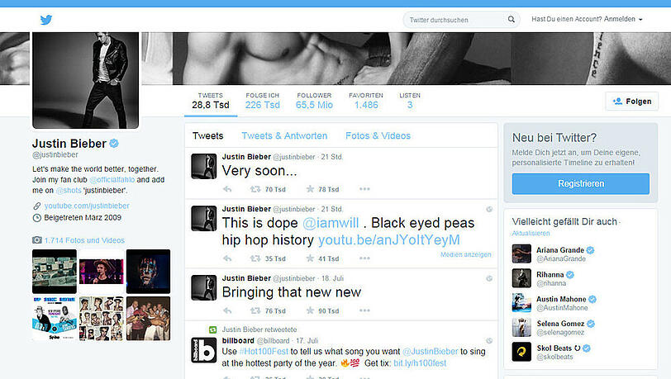This screenshot has width=671, height=379.
Task: Click the billboard avatar icon
Action: (x=203, y=350)
